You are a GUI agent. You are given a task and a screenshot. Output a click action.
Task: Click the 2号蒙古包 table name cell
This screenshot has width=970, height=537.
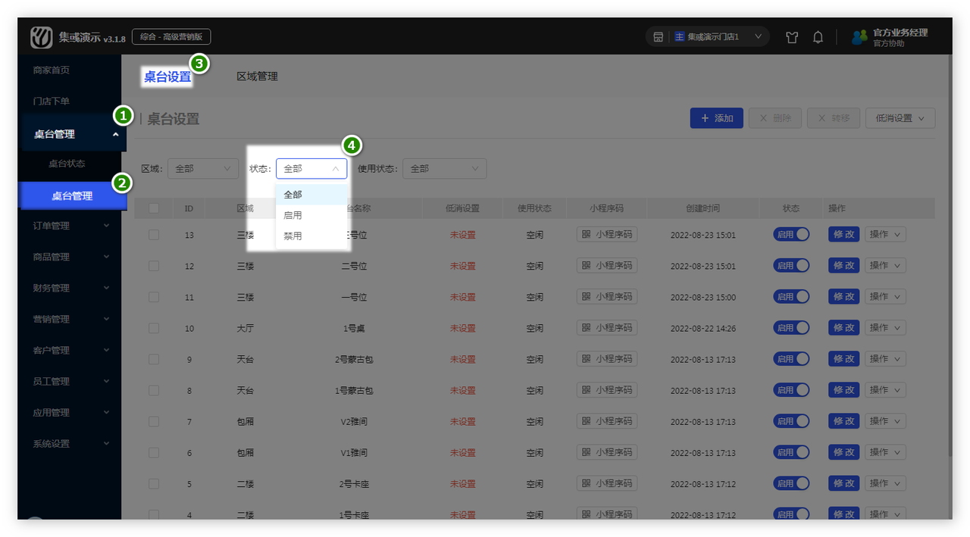coord(354,359)
